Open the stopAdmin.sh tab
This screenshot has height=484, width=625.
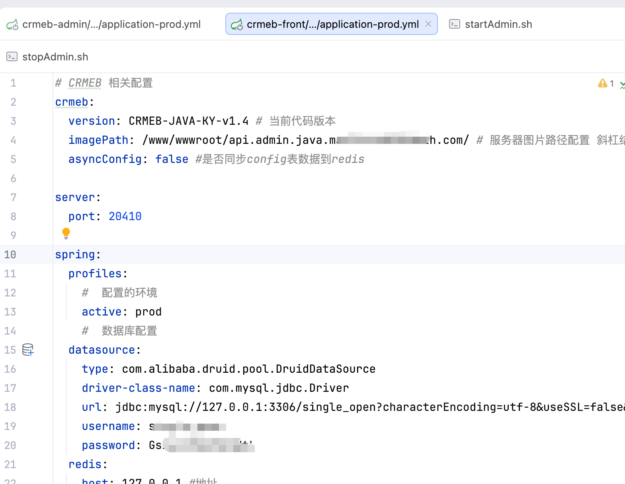(x=47, y=57)
